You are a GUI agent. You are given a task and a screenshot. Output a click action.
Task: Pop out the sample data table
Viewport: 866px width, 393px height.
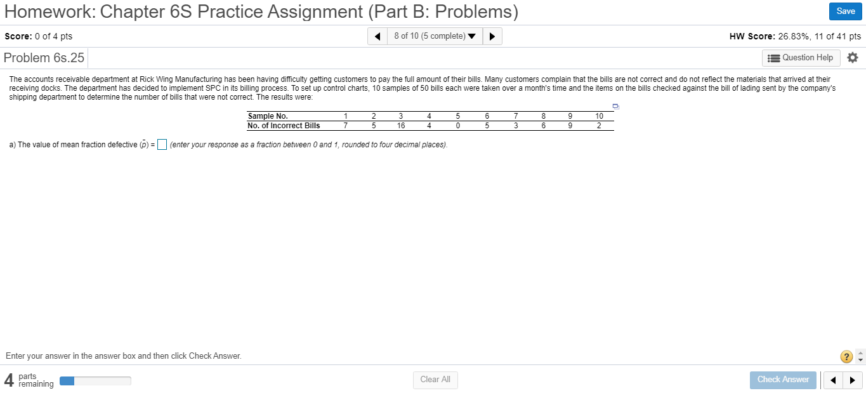tap(615, 107)
